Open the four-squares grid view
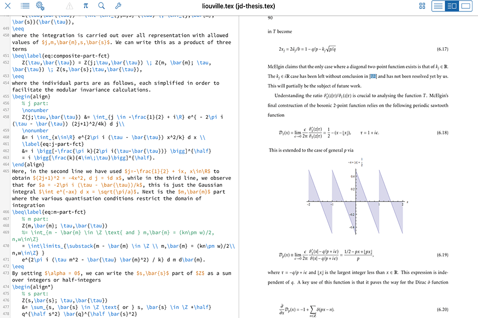The height and width of the screenshot is (318, 478). point(422,6)
